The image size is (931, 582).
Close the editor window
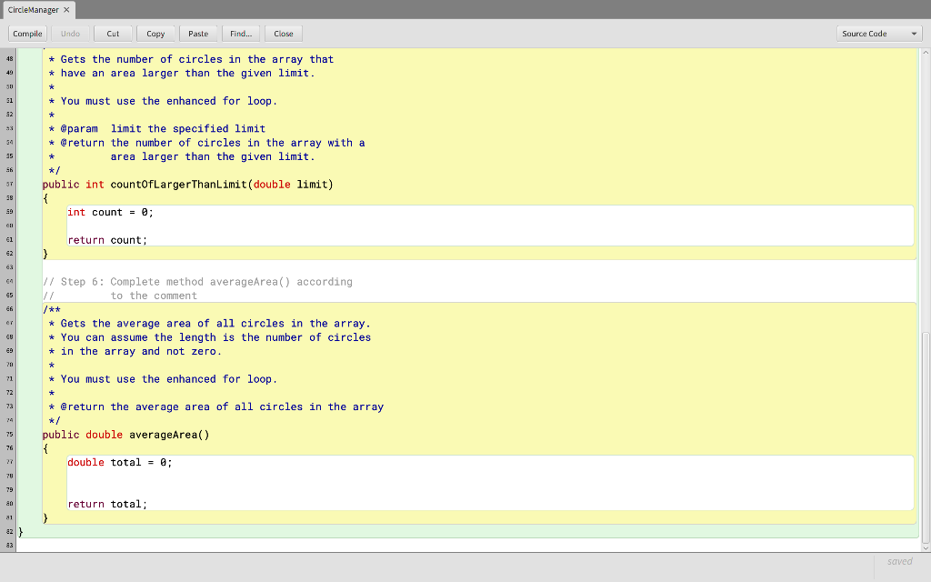pyautogui.click(x=283, y=33)
